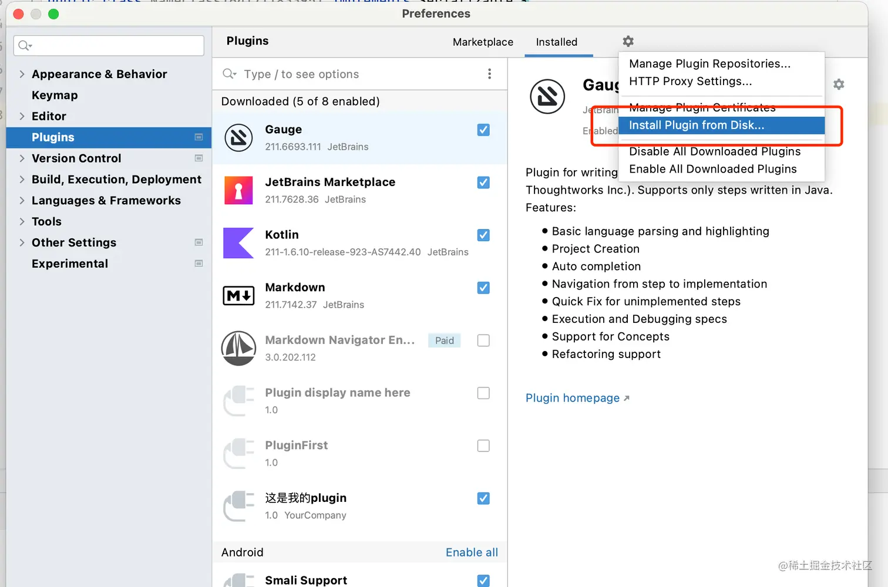Viewport: 888px width, 587px height.
Task: Select the Installed tab
Action: [557, 42]
